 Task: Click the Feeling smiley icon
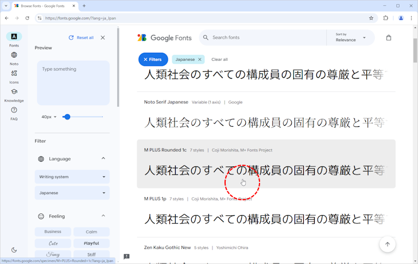coord(41,216)
